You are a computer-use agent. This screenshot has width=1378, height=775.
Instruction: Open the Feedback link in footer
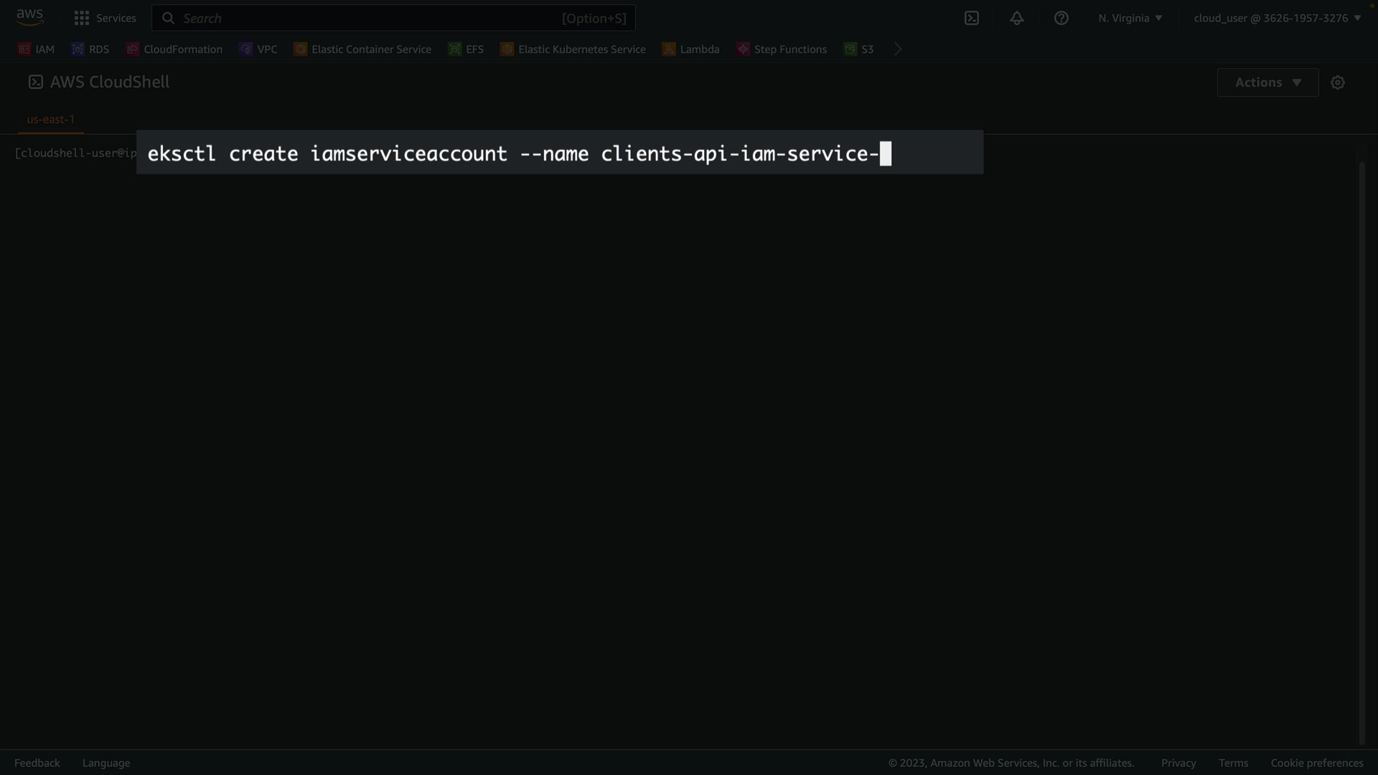37,763
